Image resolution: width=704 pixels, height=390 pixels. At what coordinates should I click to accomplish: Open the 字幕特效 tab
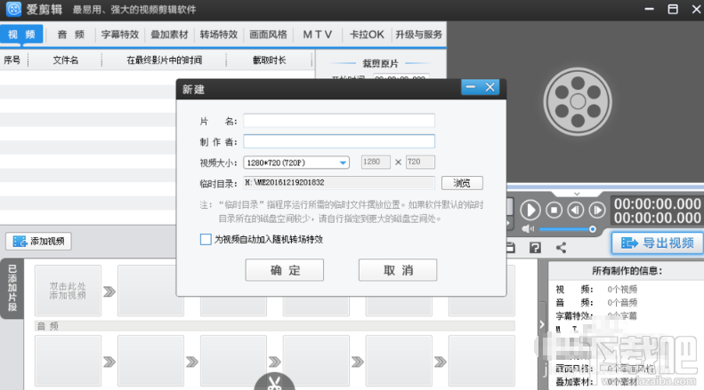(x=120, y=35)
